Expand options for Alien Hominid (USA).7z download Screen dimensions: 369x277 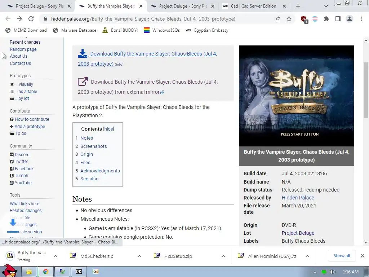307,256
